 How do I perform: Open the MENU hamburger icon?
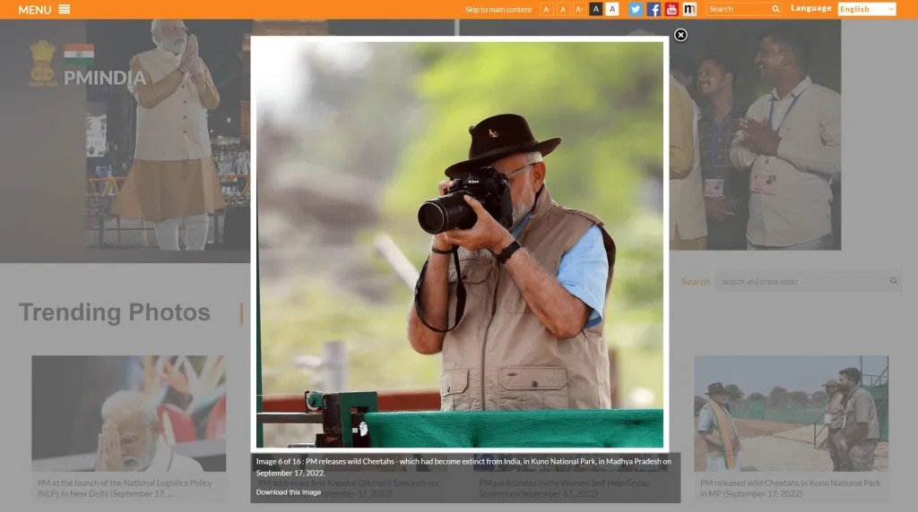tap(65, 9)
